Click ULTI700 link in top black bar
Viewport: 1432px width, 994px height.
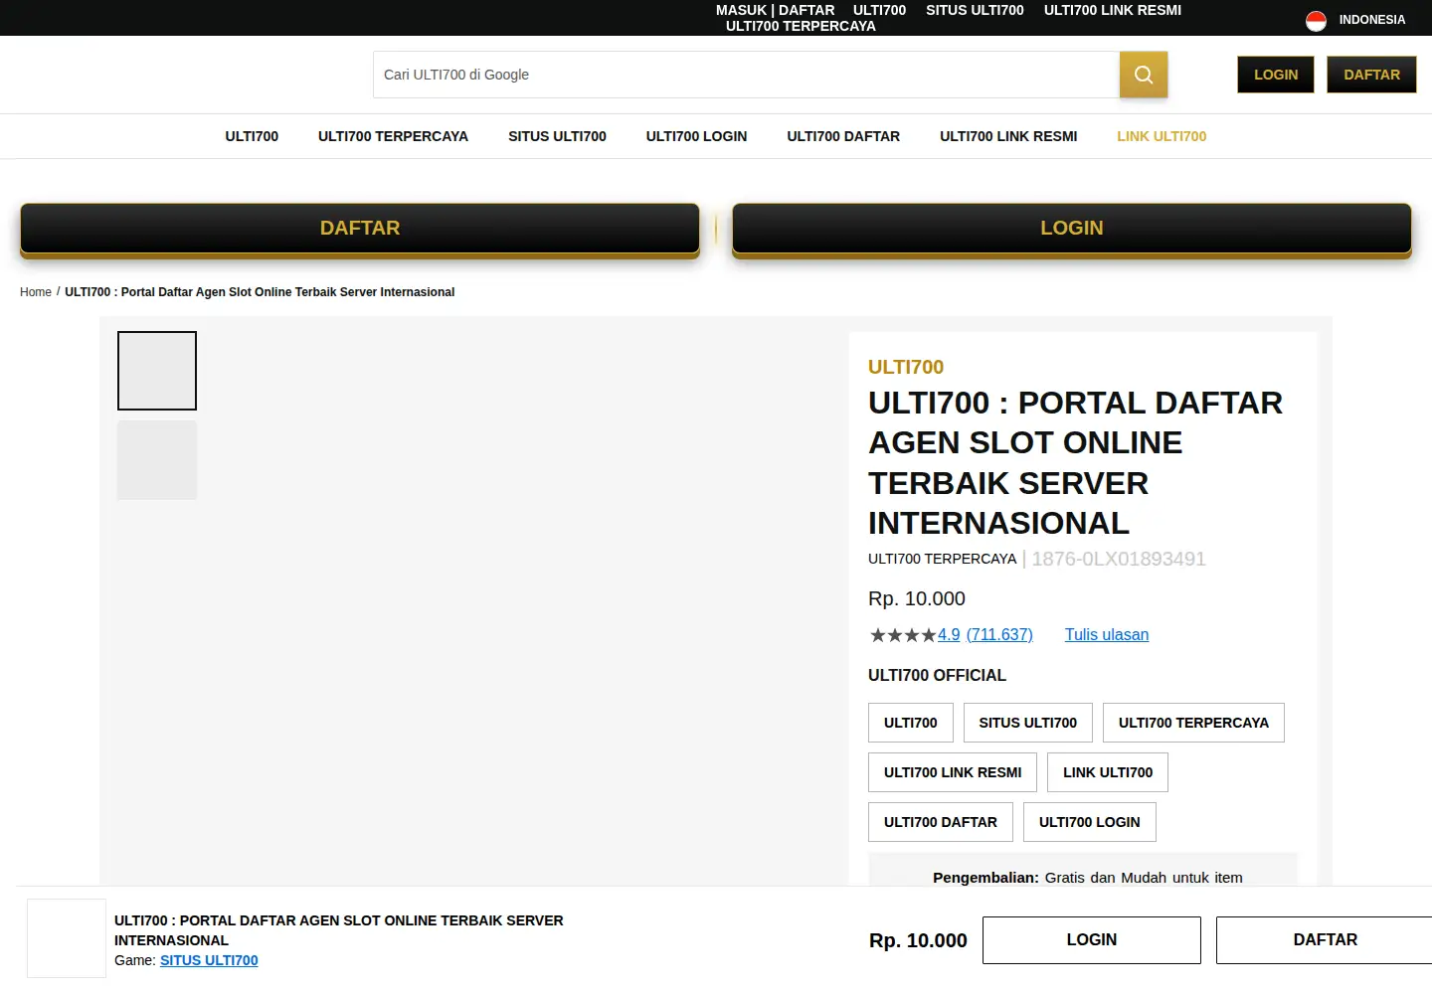coord(879,10)
